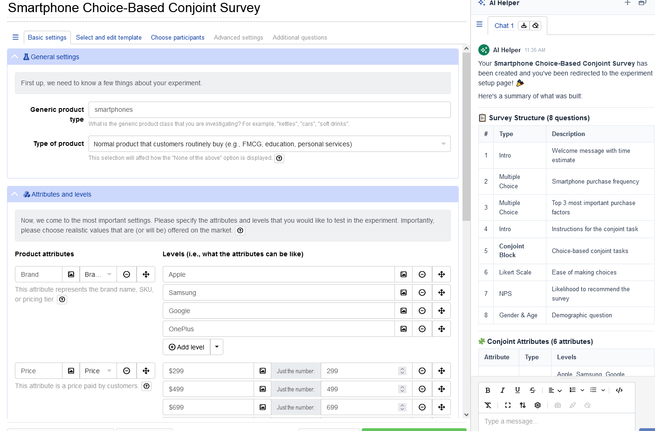This screenshot has width=655, height=431.
Task: Collapse the Attributes and levels section
Action: 14,194
